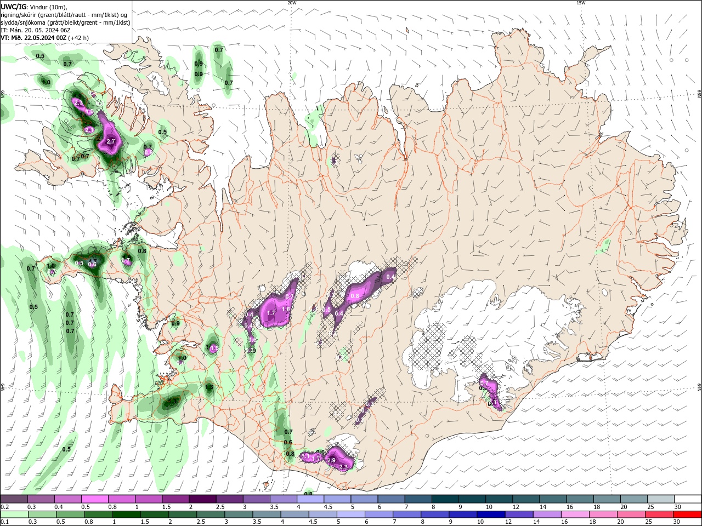
Task: Click the 'IT: Mán. 20. 05. 2024 06Z' line
Action: tap(36, 30)
